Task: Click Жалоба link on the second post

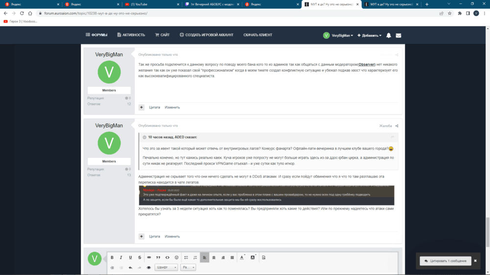Action: pyautogui.click(x=386, y=126)
